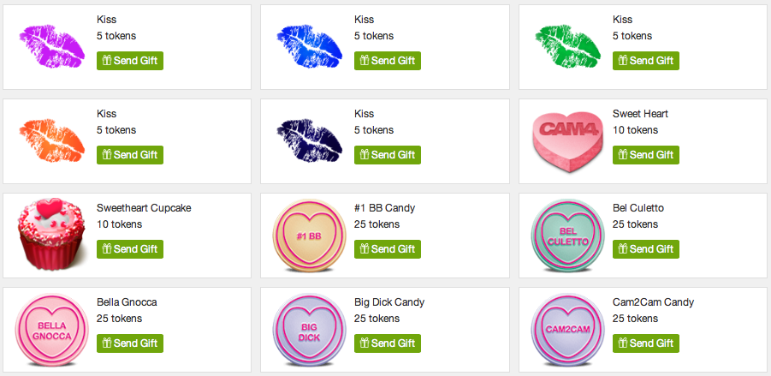
Task: Send Gift for the green Kiss
Action: pyautogui.click(x=645, y=61)
